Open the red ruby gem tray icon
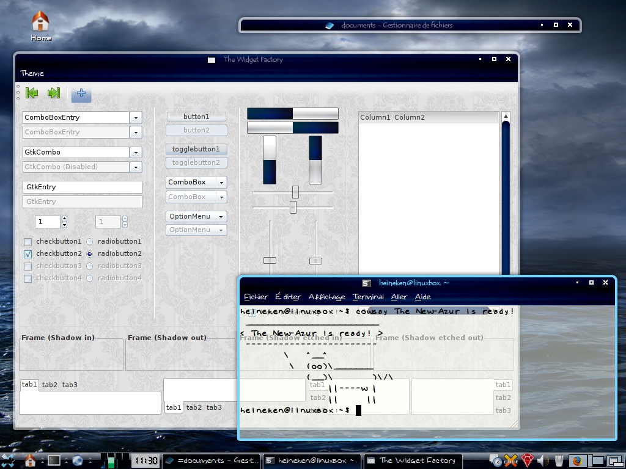The height and width of the screenshot is (469, 626). 528,461
